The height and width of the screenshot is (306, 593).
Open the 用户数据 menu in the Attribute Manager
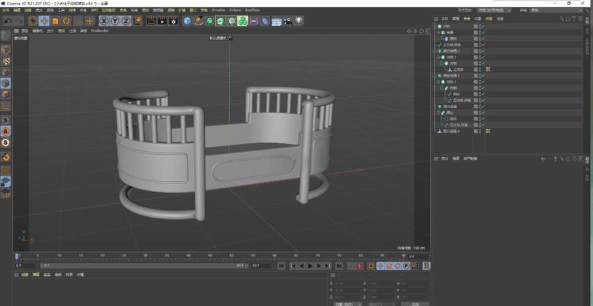point(470,159)
